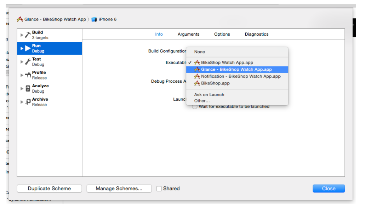This screenshot has height=210, width=366.
Task: Open the Glance - BikeShop Watch App scheme selector
Action: (52, 19)
